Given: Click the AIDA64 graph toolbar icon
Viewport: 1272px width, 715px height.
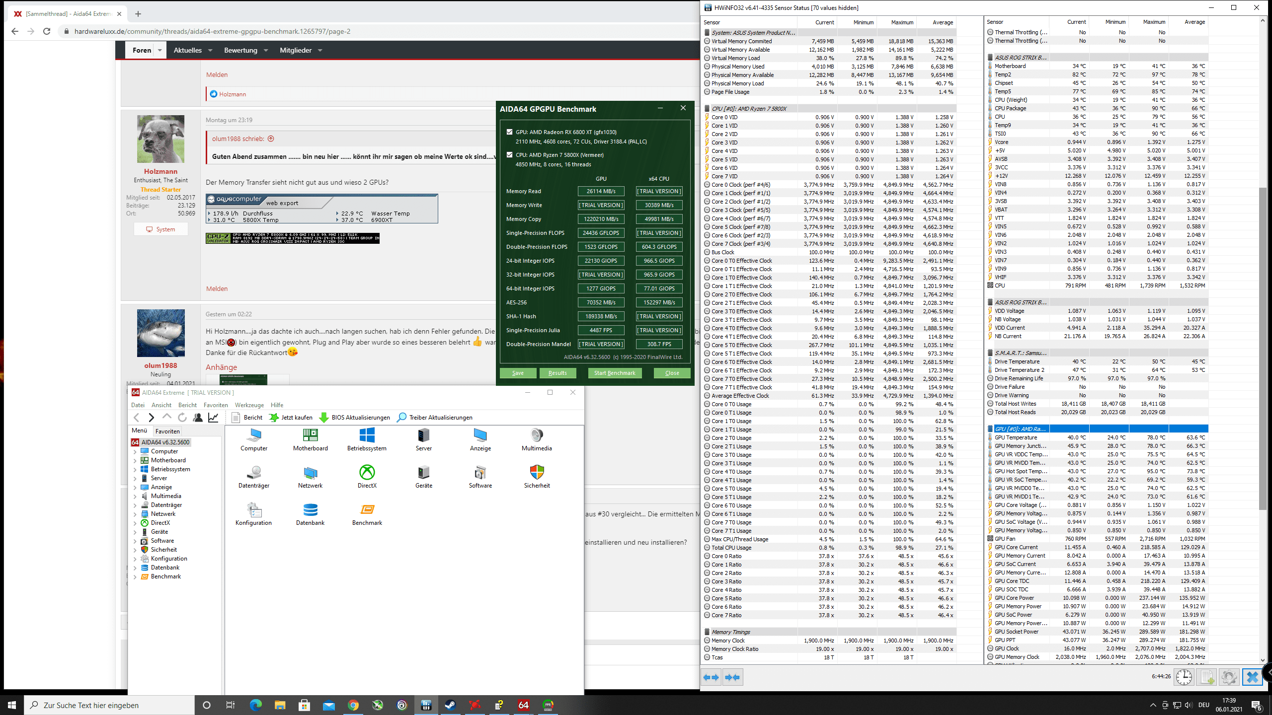Looking at the screenshot, I should click(x=213, y=418).
